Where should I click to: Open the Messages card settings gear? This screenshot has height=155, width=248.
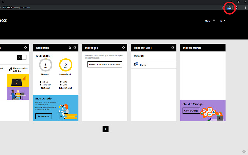(x=124, y=47)
